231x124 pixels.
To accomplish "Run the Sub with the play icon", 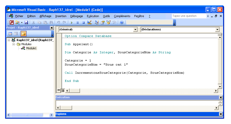I will [72, 23].
